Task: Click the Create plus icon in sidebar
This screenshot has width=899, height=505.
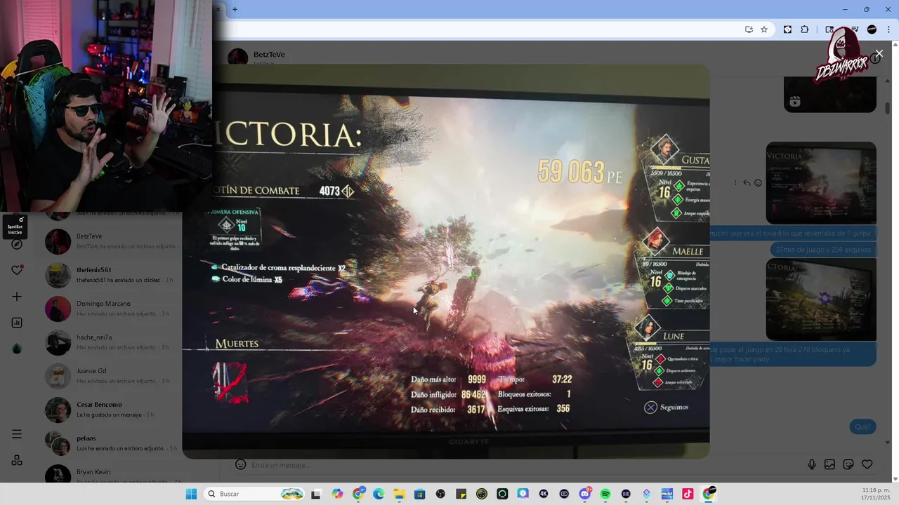Action: click(x=17, y=297)
